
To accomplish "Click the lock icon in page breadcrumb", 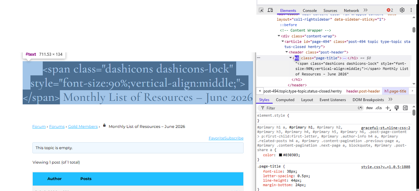I will [104, 125].
